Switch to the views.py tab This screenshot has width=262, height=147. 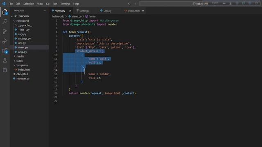tap(60, 11)
